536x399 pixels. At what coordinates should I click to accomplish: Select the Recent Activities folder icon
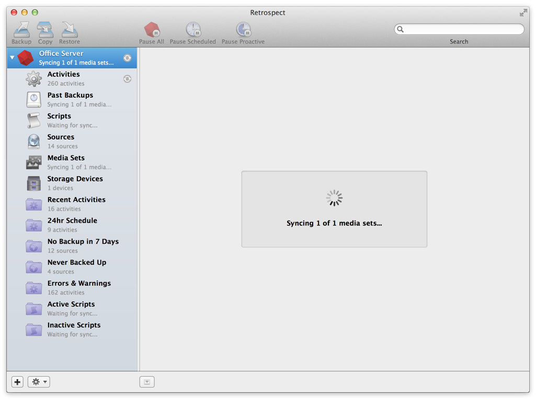34,204
